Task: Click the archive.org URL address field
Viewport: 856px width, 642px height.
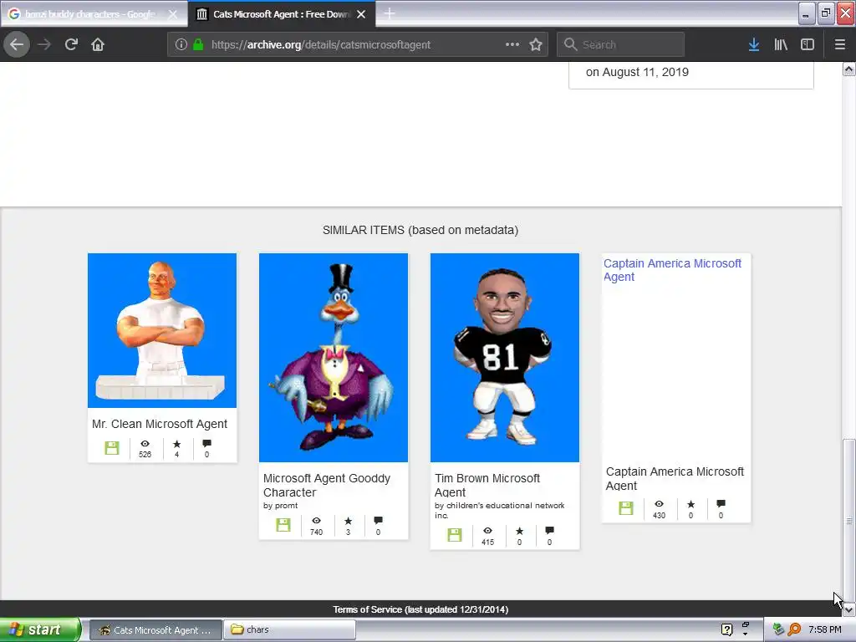Action: click(x=358, y=44)
